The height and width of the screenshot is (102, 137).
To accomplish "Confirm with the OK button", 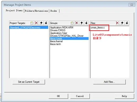I will (x=58, y=96).
